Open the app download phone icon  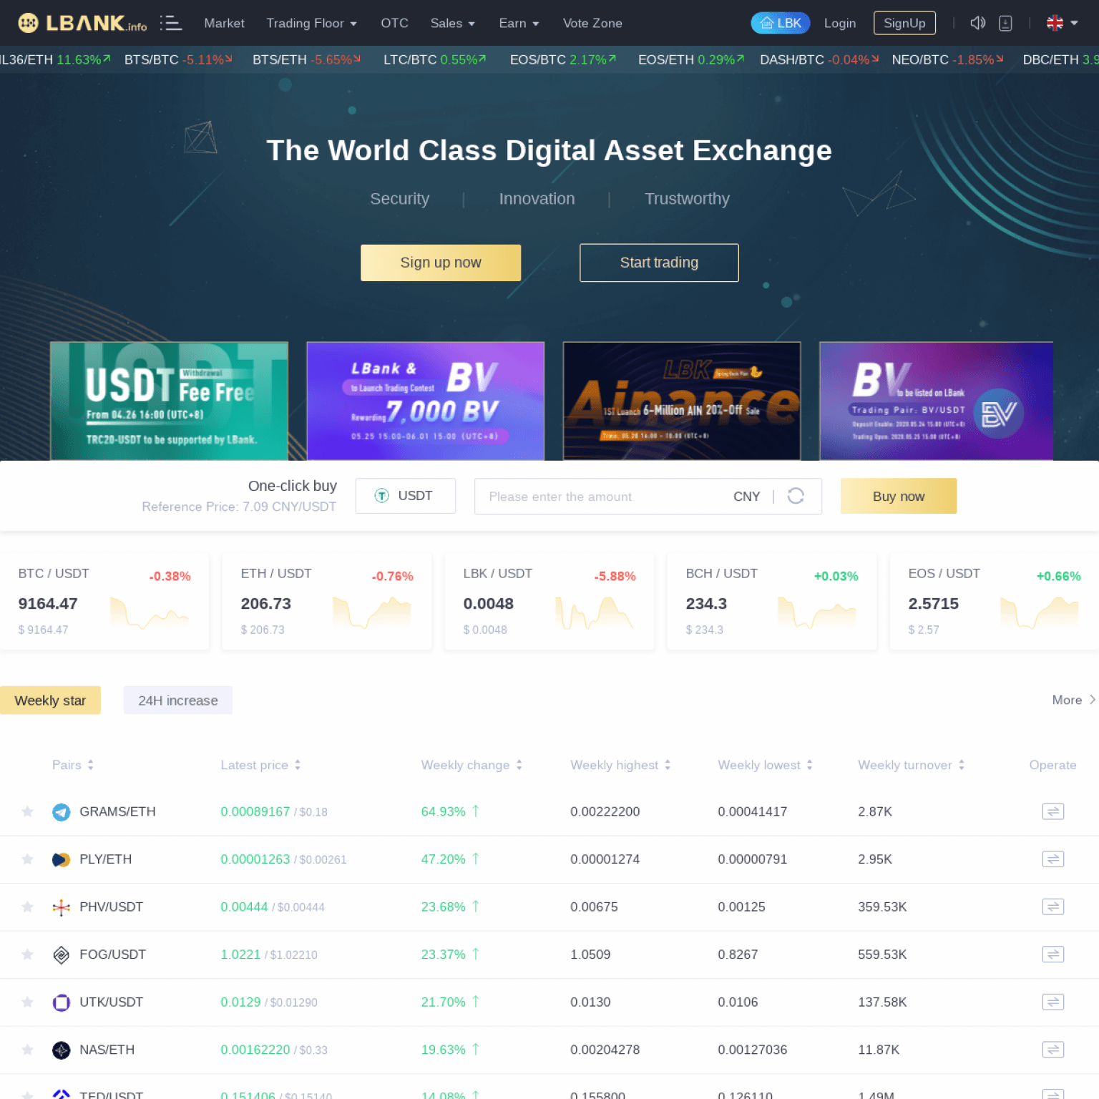pyautogui.click(x=1005, y=23)
